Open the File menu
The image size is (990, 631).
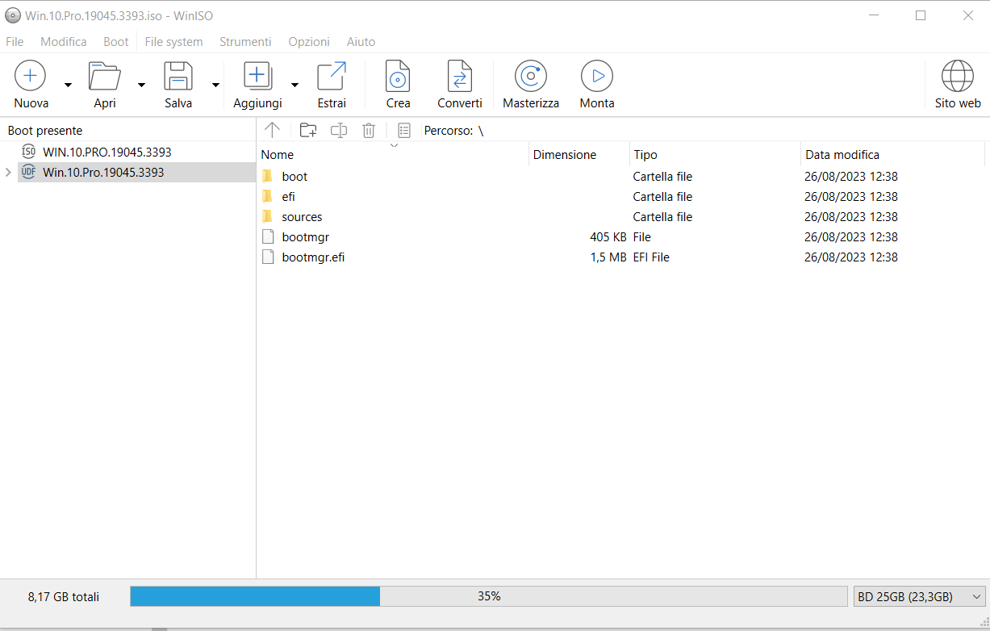pos(15,42)
